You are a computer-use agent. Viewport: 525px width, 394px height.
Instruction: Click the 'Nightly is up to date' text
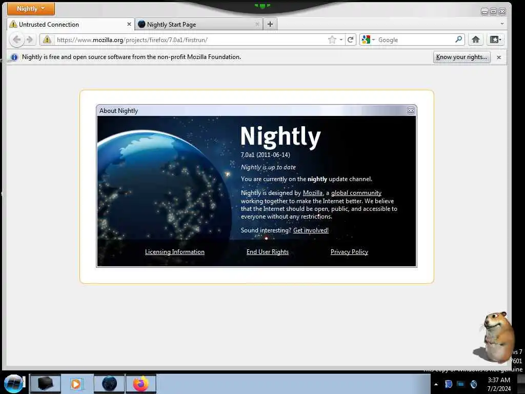click(268, 167)
